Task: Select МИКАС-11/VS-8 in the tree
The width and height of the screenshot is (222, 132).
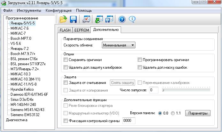Action: [x=24, y=84]
